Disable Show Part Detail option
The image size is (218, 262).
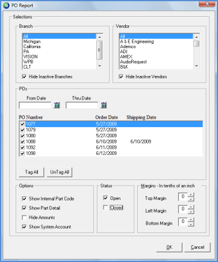pos(24,208)
